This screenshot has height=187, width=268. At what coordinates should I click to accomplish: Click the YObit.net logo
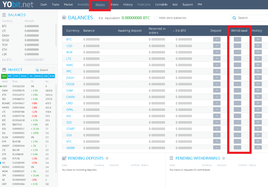point(18,4)
